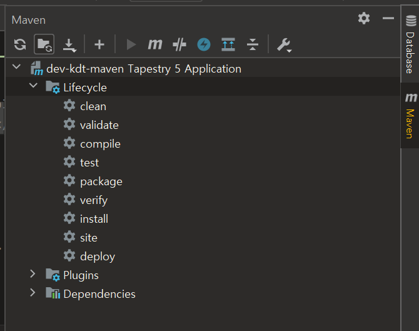419x331 pixels.
Task: Click the gear icon beside package
Action: tap(69, 180)
